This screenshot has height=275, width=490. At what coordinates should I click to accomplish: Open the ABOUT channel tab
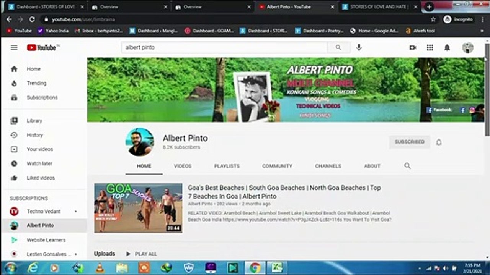[372, 166]
